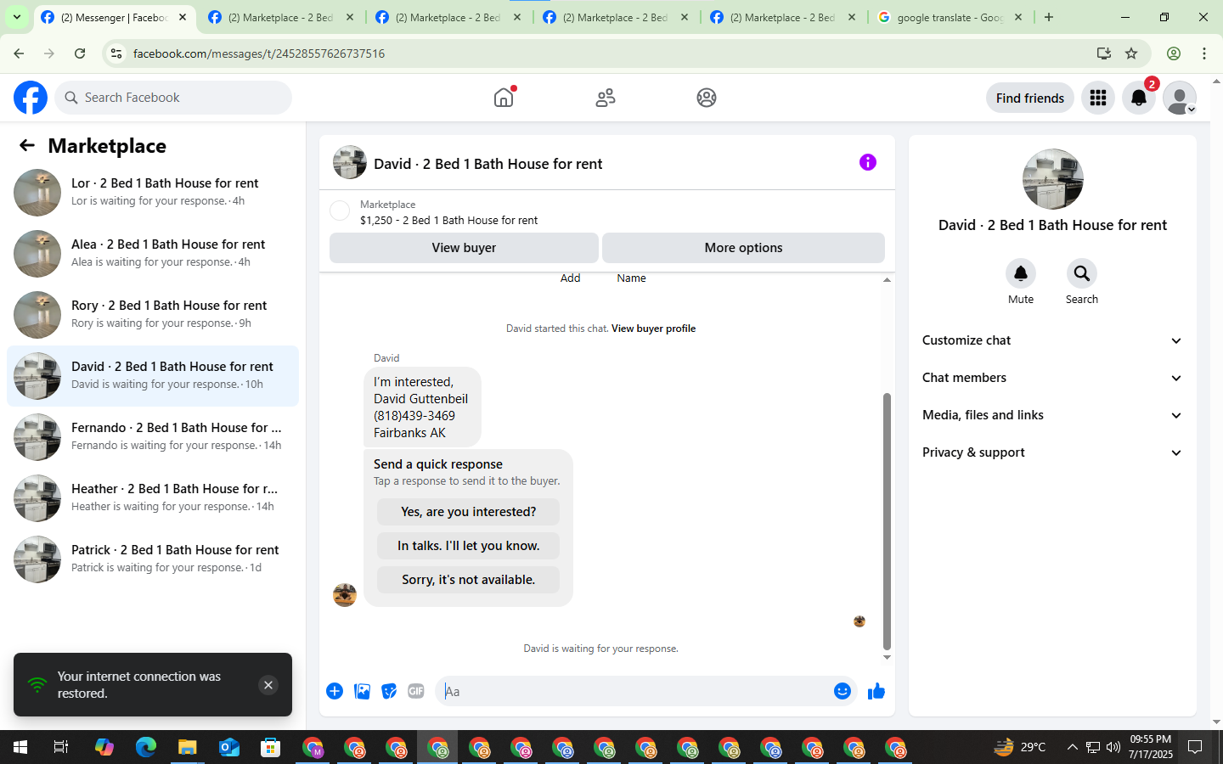1223x764 pixels.
Task: Click the browser address bar URL
Action: 259,53
